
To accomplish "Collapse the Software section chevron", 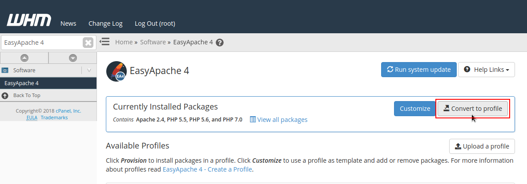I will pyautogui.click(x=89, y=70).
